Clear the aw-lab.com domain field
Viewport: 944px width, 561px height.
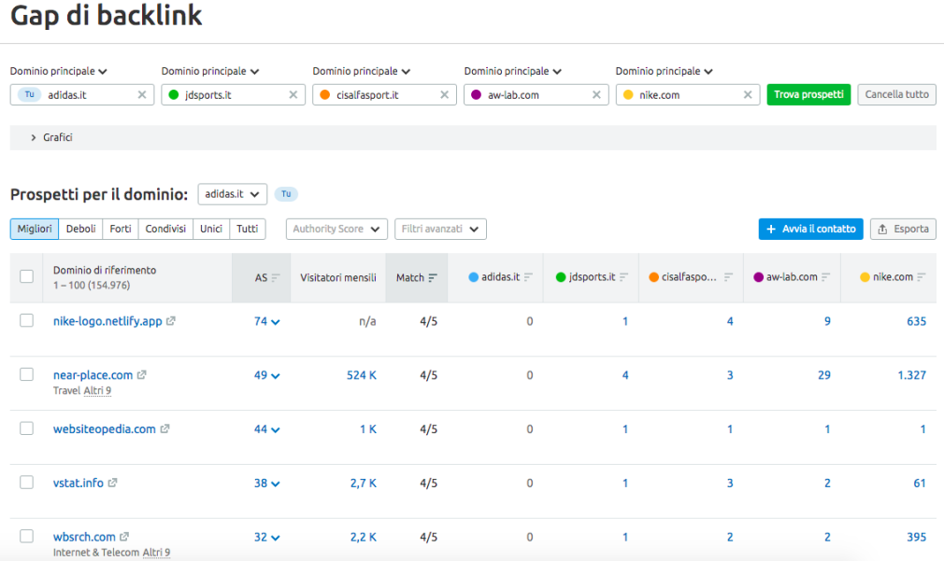tap(596, 94)
